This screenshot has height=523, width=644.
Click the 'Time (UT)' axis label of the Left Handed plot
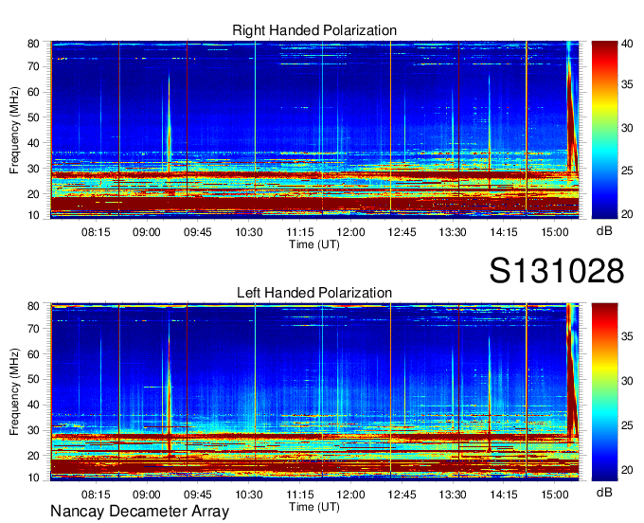click(314, 507)
